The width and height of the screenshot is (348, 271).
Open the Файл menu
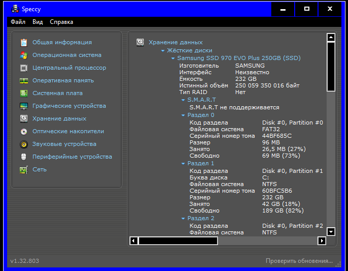(18, 22)
